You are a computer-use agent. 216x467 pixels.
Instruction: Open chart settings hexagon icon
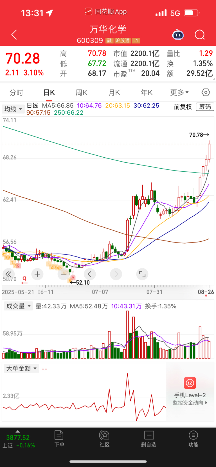point(206,92)
